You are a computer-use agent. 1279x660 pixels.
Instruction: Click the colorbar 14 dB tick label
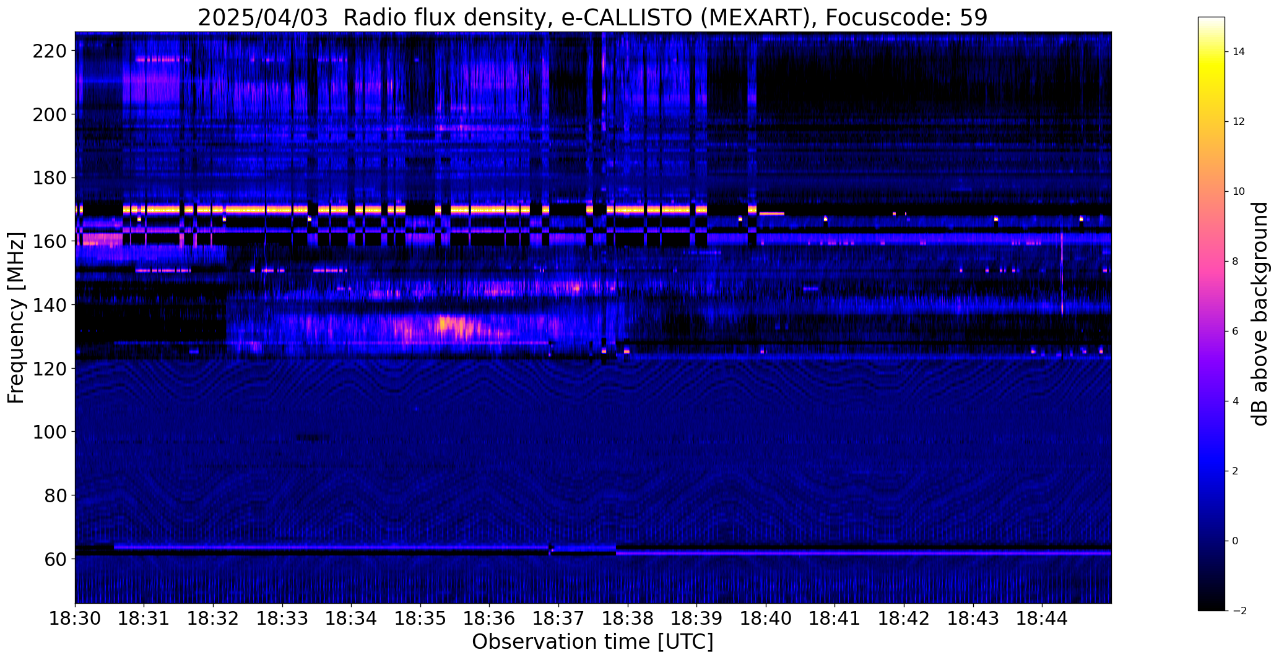pos(1238,52)
